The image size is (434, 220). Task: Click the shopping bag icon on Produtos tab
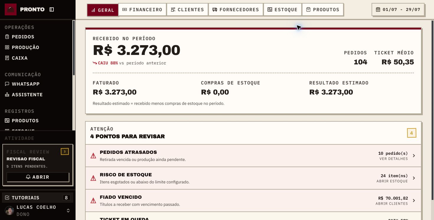[309, 10]
